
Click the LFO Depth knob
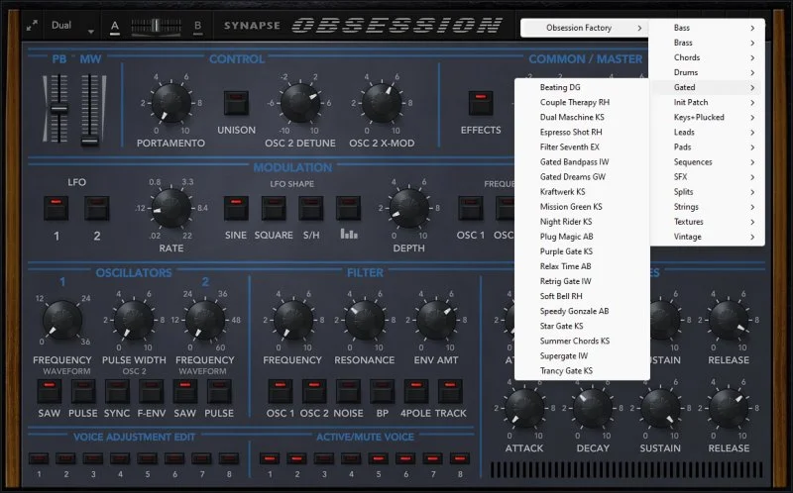click(x=409, y=208)
